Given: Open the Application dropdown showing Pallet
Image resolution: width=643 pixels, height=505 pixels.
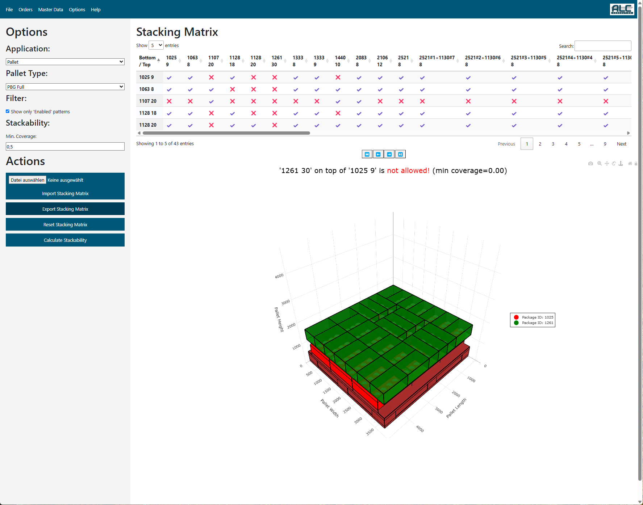Looking at the screenshot, I should [65, 62].
